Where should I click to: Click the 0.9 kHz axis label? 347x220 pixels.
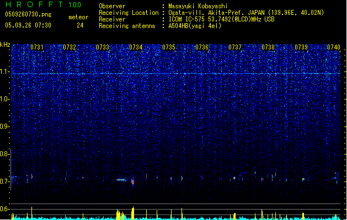pos(5,127)
